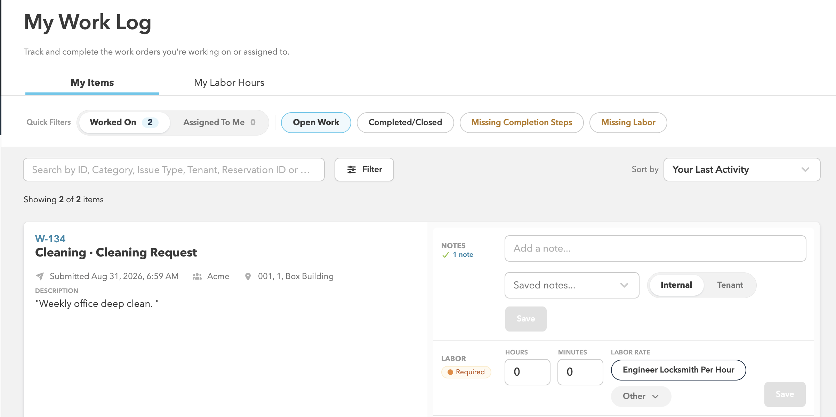Image resolution: width=836 pixels, height=417 pixels.
Task: Enable the Completed/Closed filter chip
Action: pyautogui.click(x=405, y=122)
